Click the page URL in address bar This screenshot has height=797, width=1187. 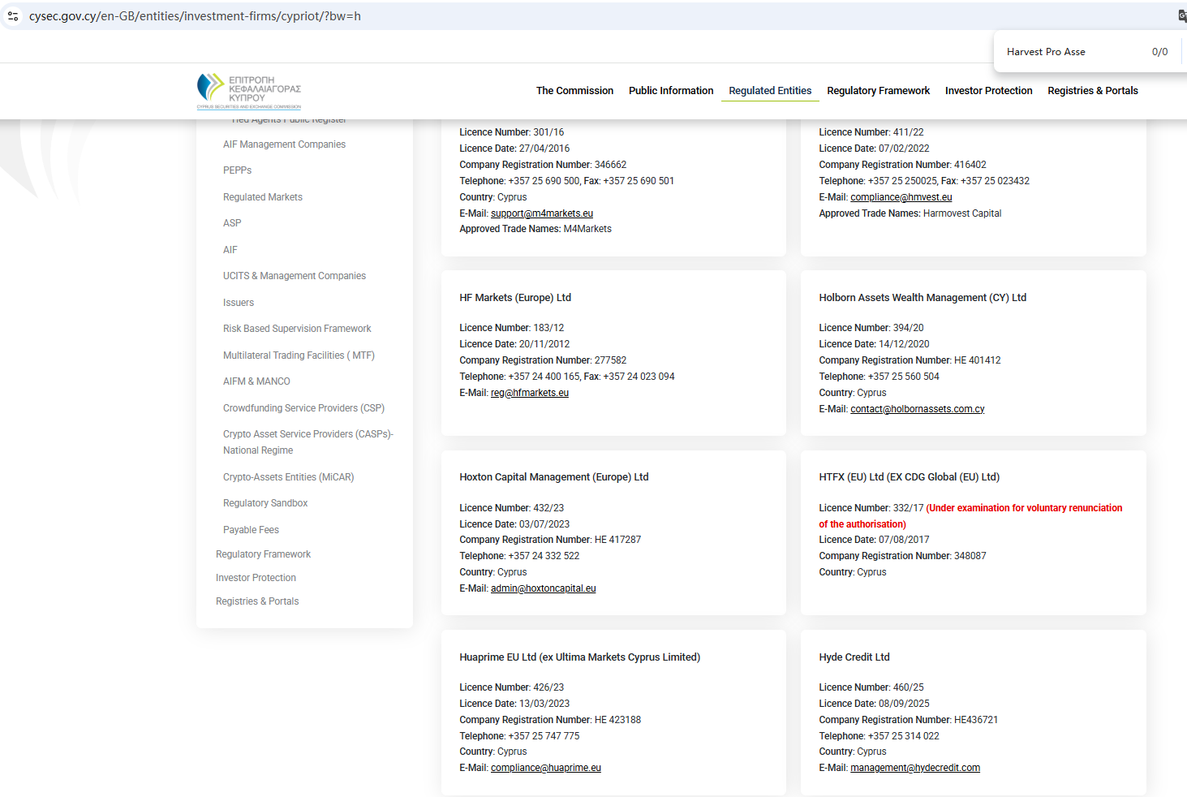coord(195,16)
